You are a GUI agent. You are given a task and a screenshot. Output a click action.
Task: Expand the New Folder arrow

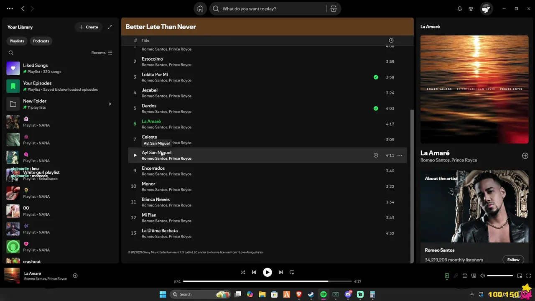point(110,104)
